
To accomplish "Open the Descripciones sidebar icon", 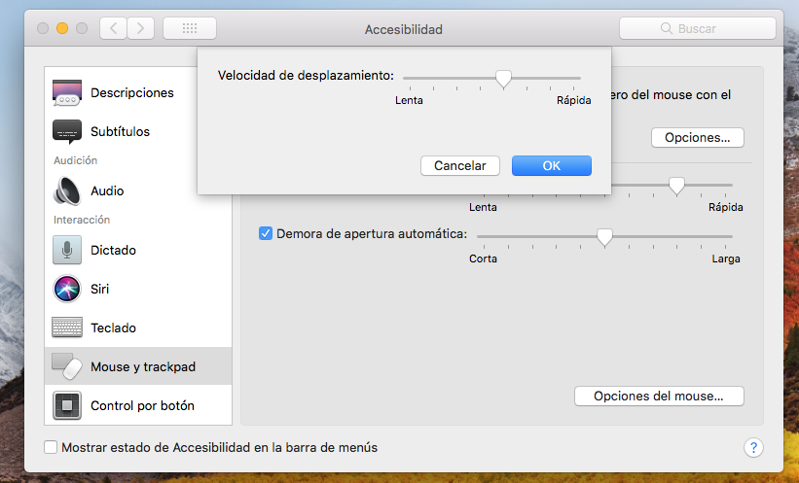I will point(67,92).
